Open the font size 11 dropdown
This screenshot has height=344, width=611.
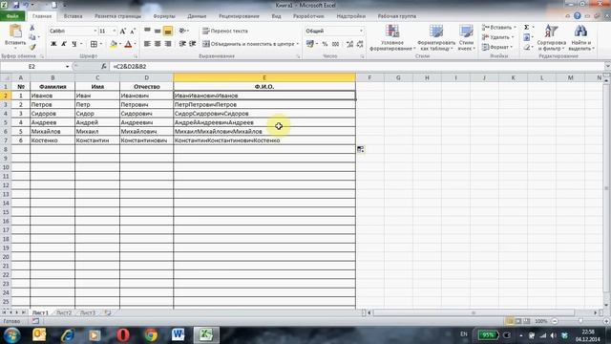[115, 31]
